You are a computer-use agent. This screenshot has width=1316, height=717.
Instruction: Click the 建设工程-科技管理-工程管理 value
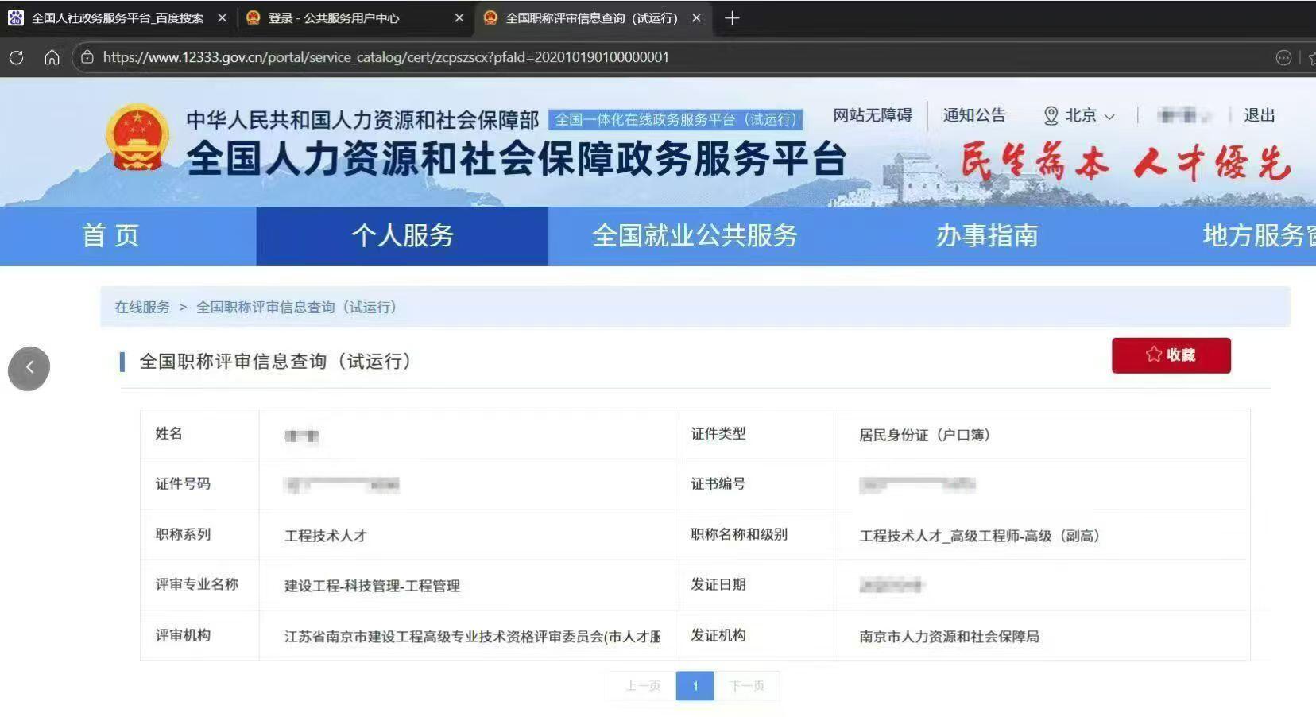click(372, 586)
